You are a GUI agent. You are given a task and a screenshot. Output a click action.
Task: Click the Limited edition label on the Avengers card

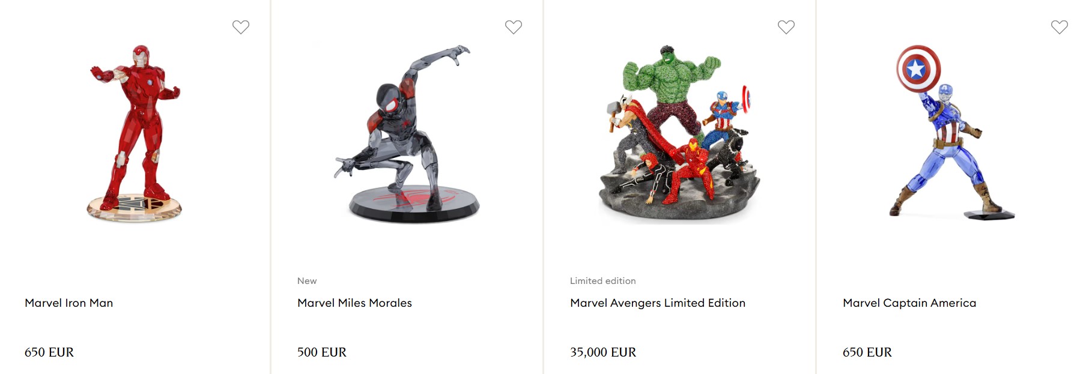click(602, 280)
